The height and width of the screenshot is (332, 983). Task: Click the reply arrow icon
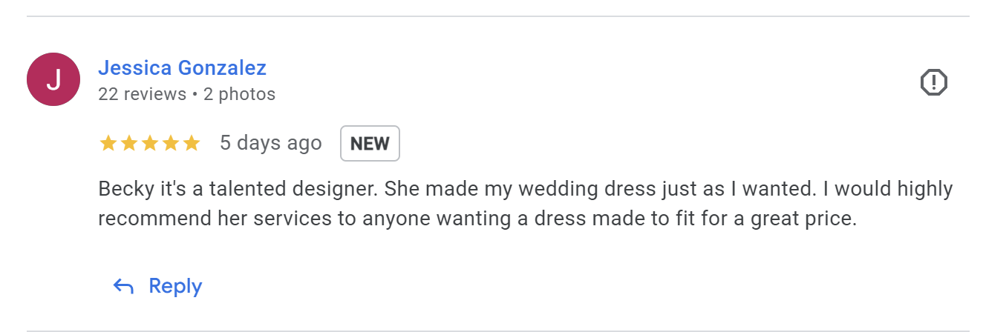pyautogui.click(x=123, y=286)
